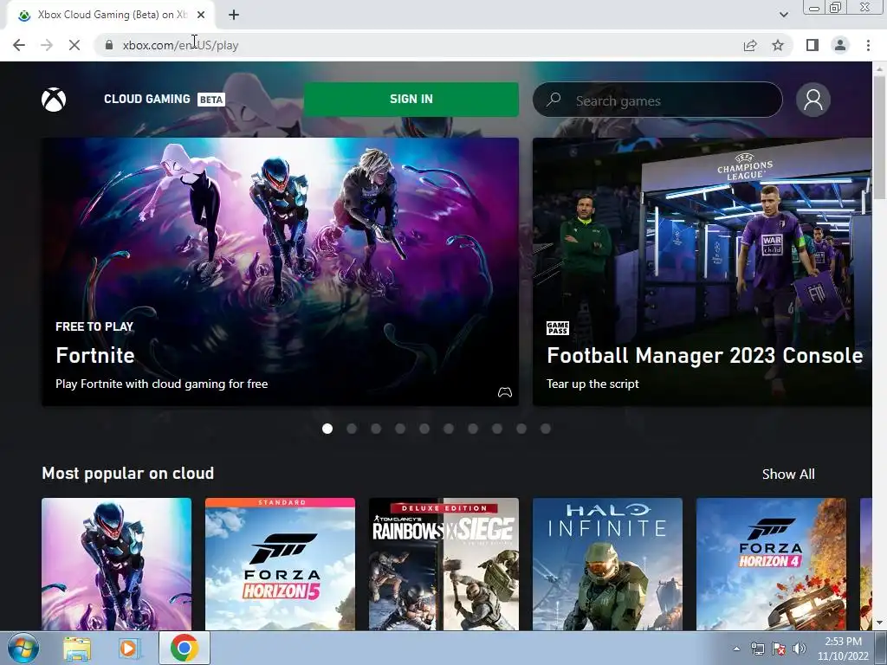Open the tab search dropdown arrow
Viewport: 887px width, 665px height.
tap(783, 15)
